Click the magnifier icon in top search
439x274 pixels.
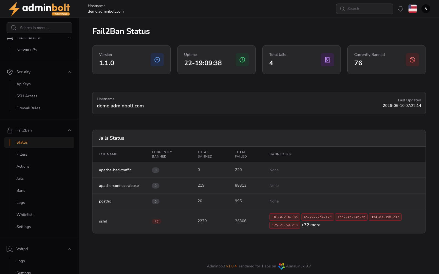(342, 9)
